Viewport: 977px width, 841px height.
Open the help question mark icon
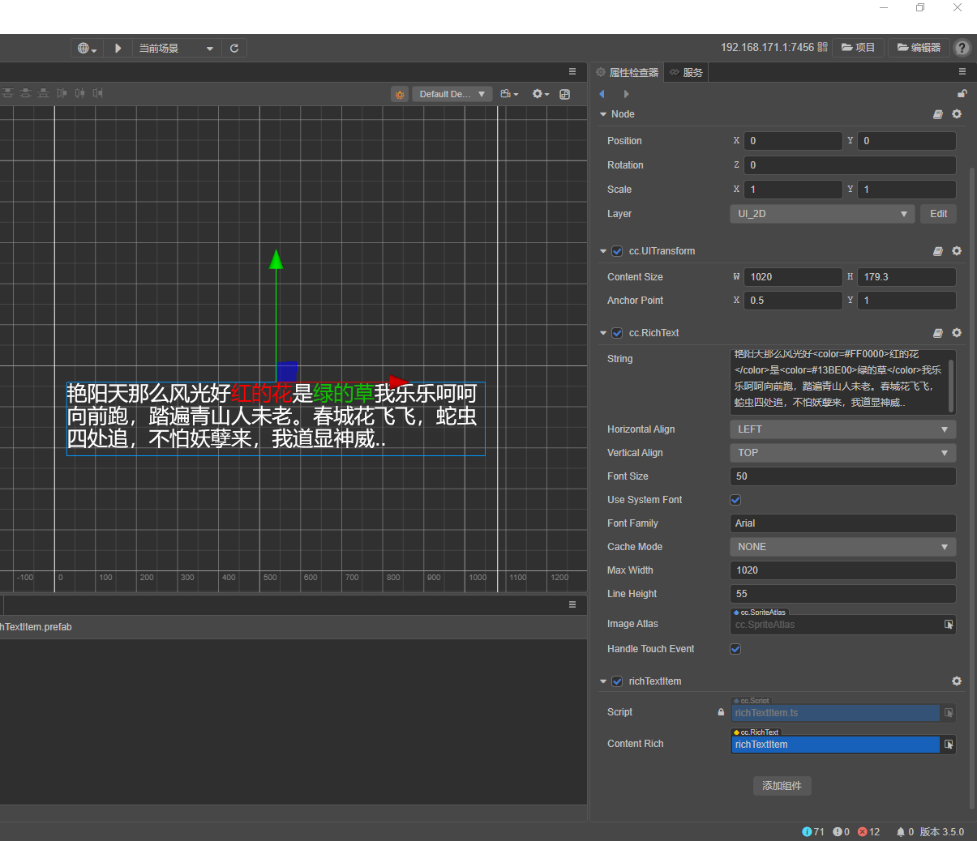click(962, 48)
